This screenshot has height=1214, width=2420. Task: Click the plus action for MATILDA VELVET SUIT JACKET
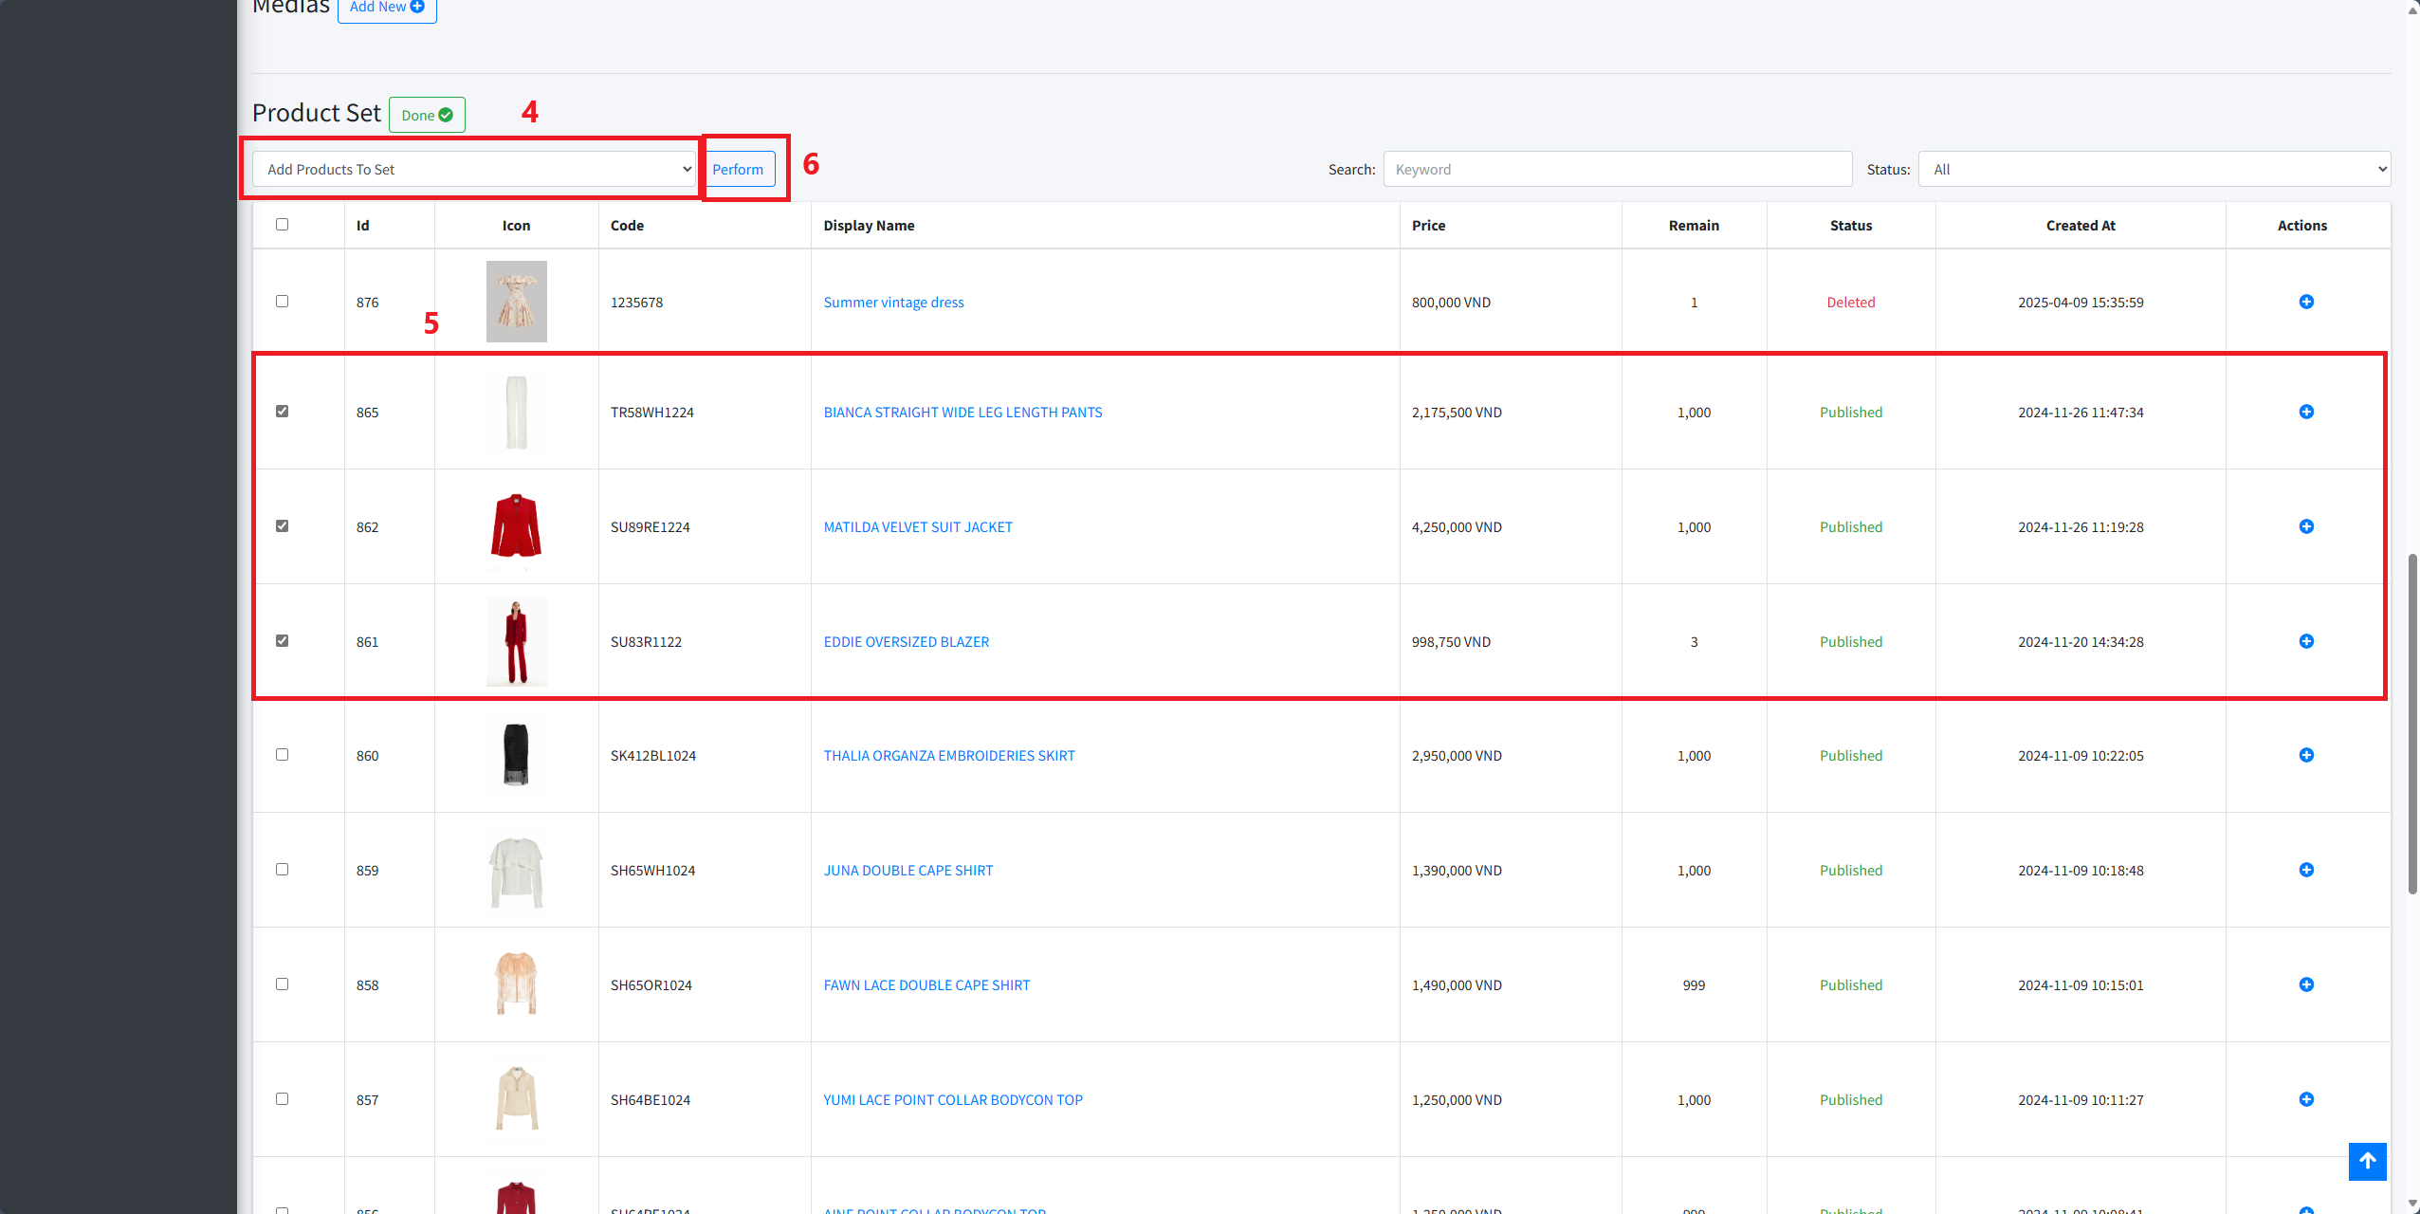point(2306,526)
